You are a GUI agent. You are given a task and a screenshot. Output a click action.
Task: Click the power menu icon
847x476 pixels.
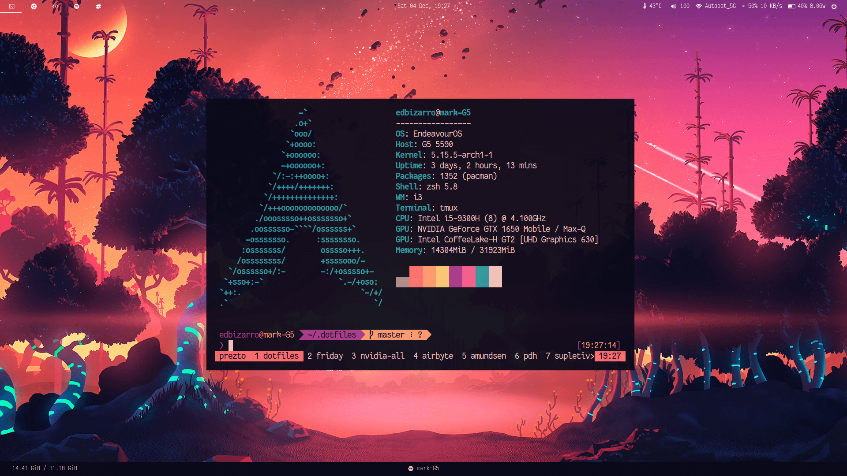point(834,6)
